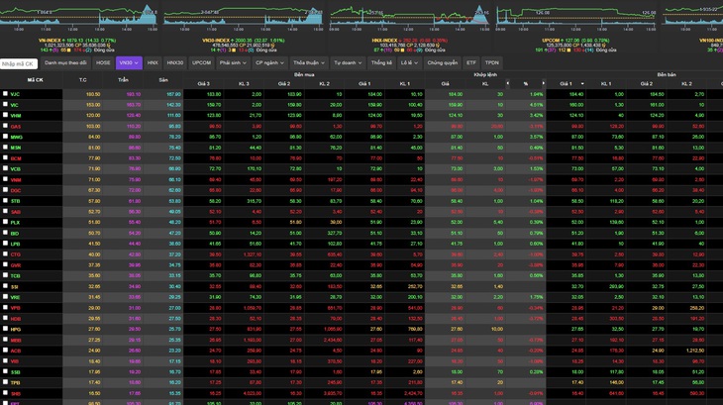Tick the checkbox for TPB row

tap(6, 382)
